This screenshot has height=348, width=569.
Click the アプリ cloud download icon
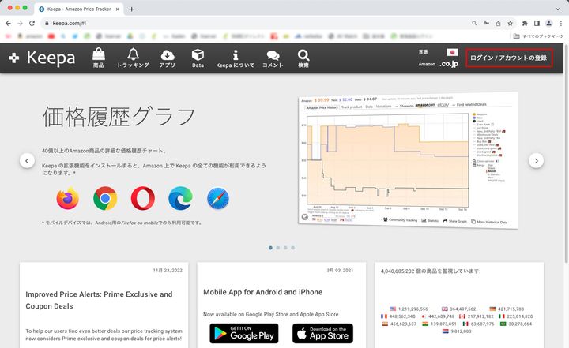click(x=167, y=56)
